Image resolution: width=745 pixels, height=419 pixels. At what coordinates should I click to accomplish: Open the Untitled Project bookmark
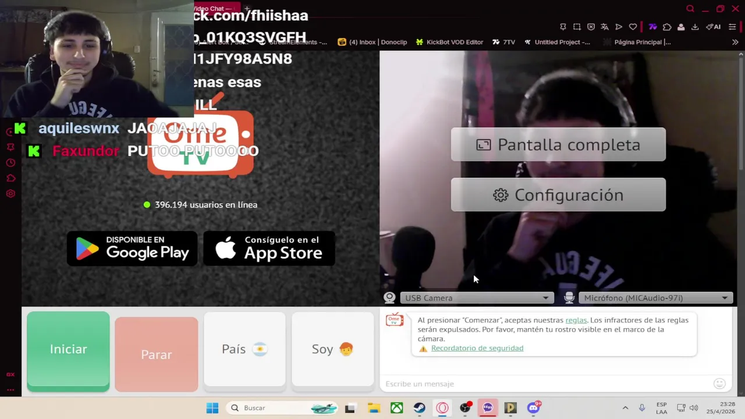[557, 42]
